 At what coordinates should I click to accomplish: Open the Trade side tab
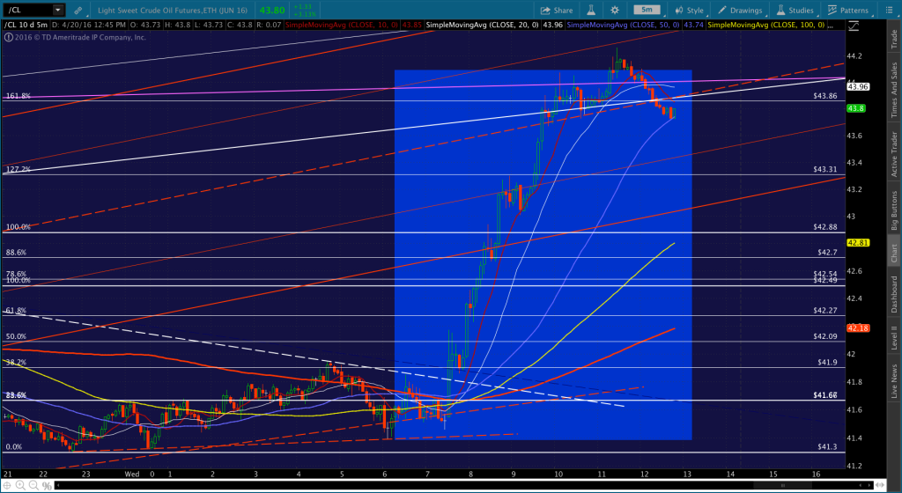point(894,37)
